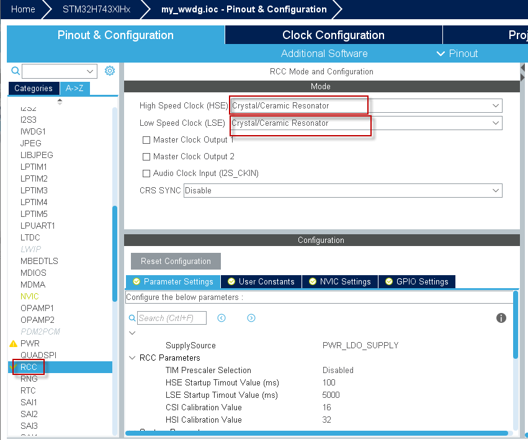528x440 pixels.
Task: Click the Reset Configuration button
Action: pyautogui.click(x=176, y=261)
